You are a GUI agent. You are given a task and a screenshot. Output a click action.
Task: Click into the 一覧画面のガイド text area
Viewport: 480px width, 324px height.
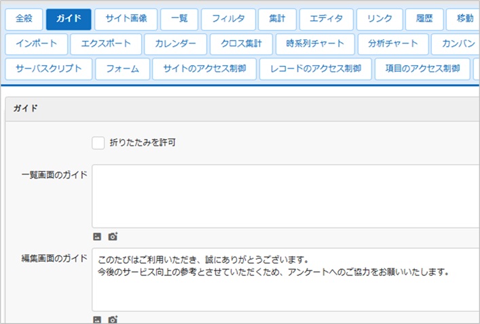point(285,196)
